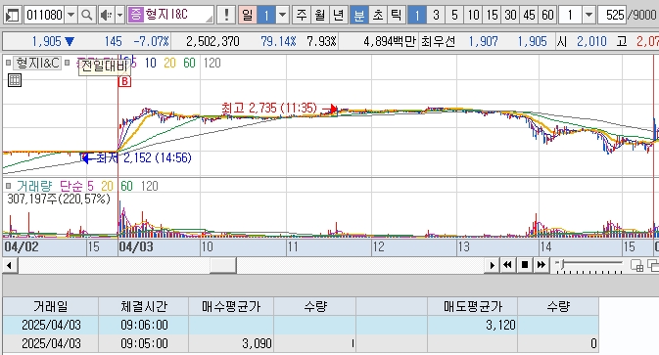Image resolution: width=659 pixels, height=355 pixels.
Task: Click the purple 증 badge icon
Action: 135,15
